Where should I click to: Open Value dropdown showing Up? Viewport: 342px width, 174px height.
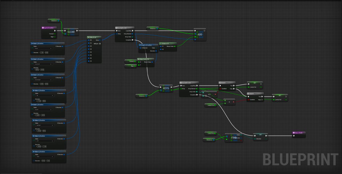[x=45, y=95]
